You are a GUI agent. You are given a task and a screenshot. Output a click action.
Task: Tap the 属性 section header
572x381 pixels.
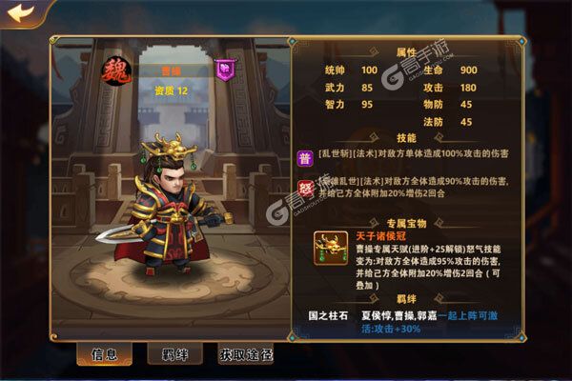pyautogui.click(x=406, y=53)
